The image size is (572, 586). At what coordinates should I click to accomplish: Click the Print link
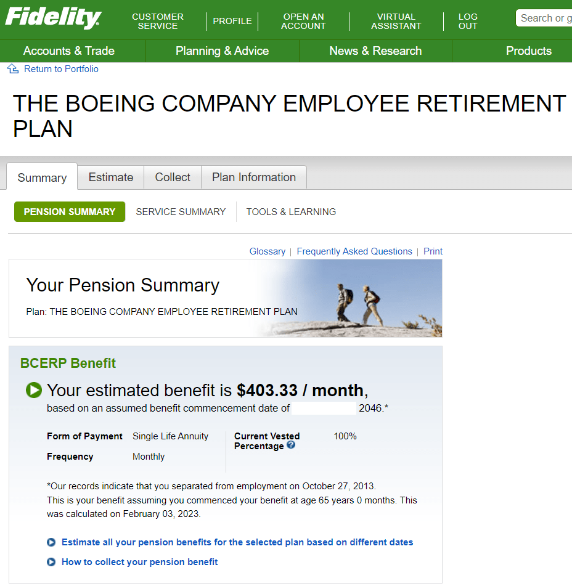[433, 251]
